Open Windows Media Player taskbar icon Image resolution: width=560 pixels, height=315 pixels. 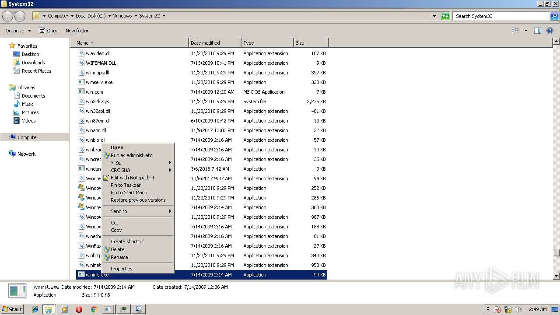(x=64, y=309)
